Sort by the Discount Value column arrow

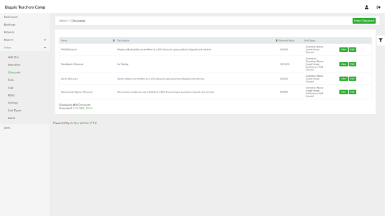[276, 41]
